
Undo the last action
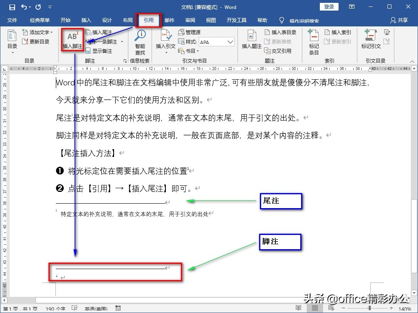coord(24,7)
